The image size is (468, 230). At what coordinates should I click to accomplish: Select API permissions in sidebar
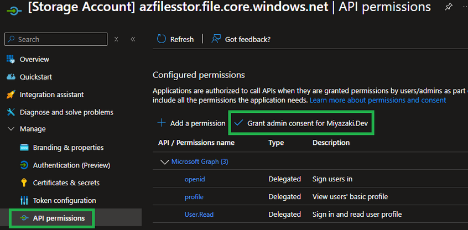pos(60,218)
